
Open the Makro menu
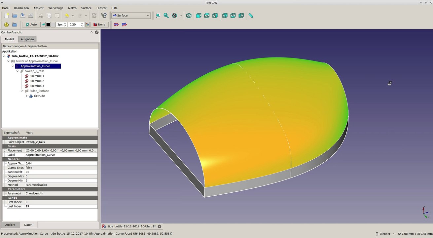click(x=72, y=8)
